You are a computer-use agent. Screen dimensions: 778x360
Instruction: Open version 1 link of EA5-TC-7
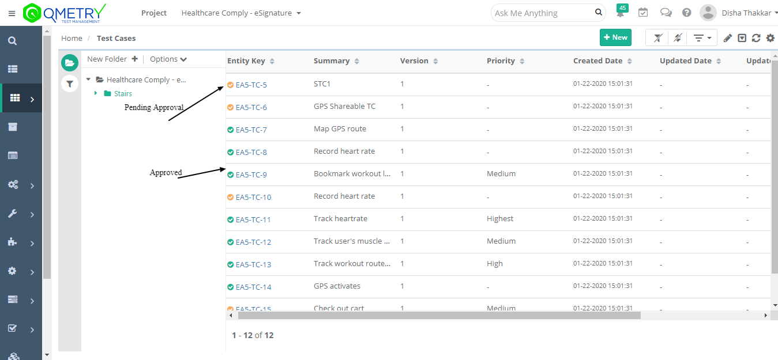tap(402, 128)
